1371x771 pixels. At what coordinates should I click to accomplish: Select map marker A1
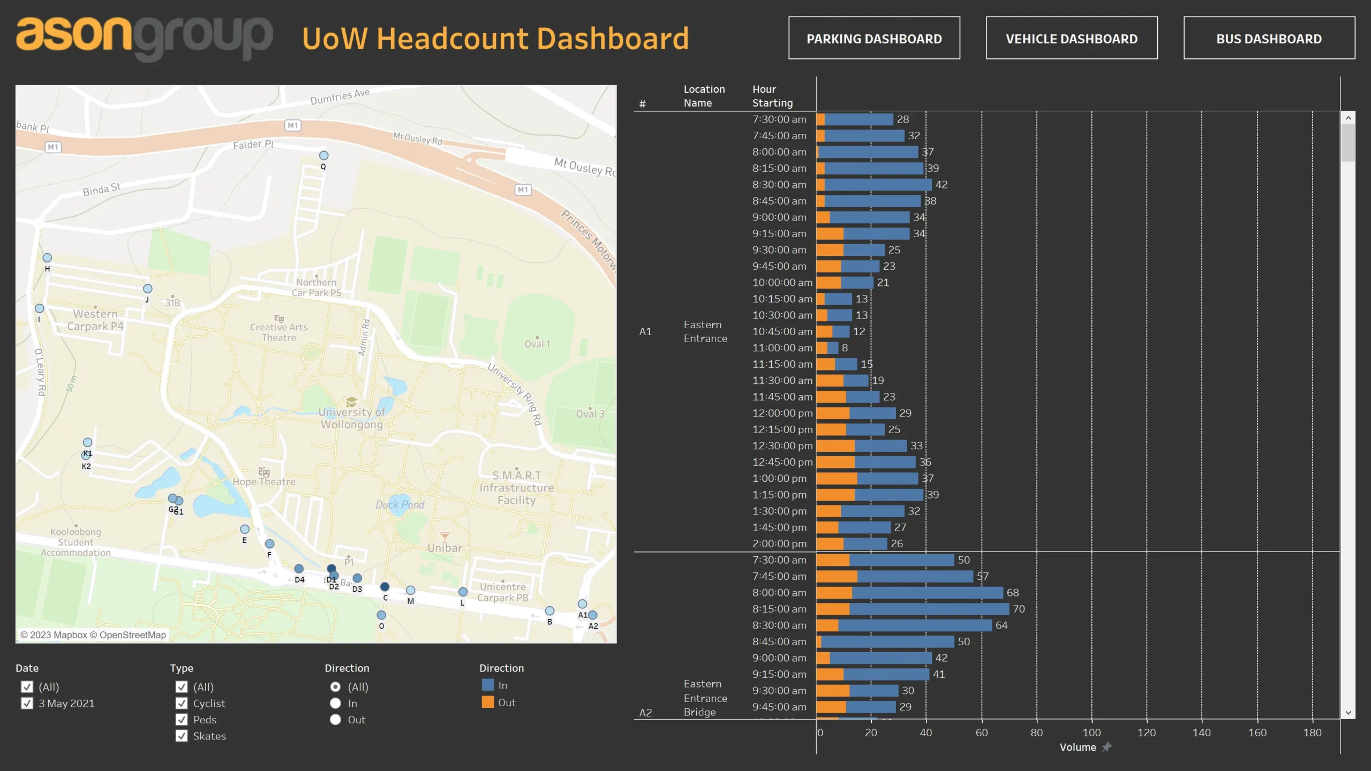582,604
